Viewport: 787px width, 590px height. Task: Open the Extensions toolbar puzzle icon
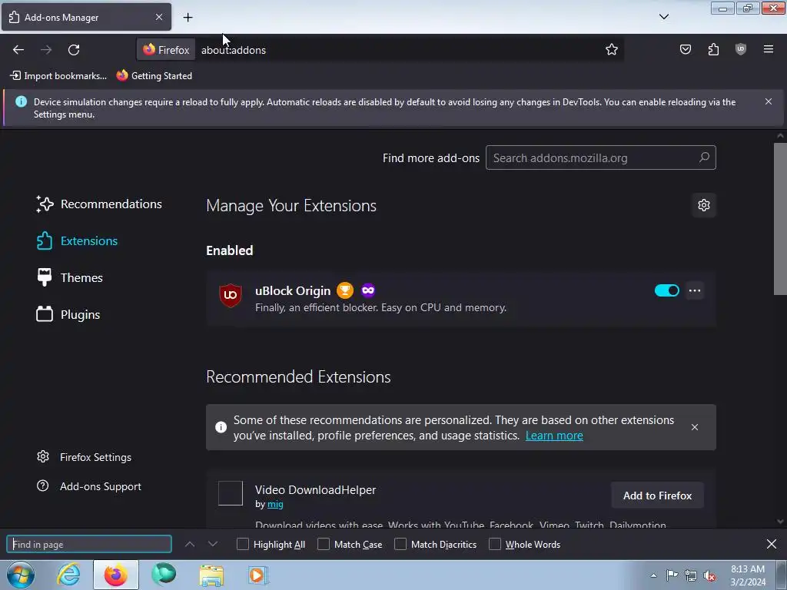(713, 49)
